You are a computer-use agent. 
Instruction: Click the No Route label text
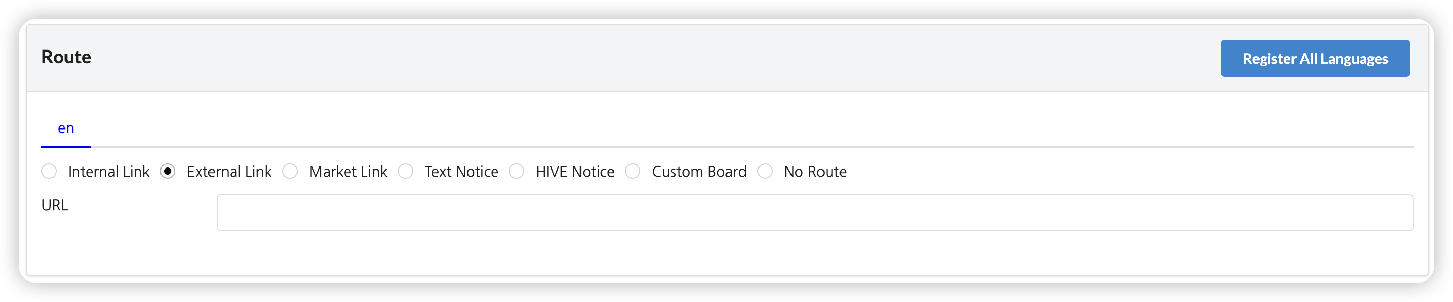[815, 172]
